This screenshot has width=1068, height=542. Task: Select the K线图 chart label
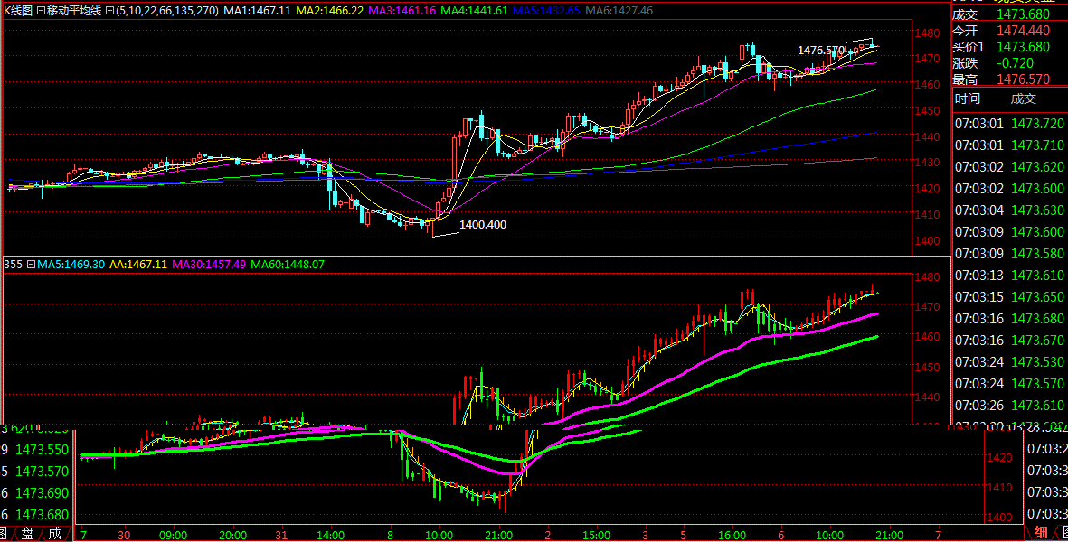coord(17,10)
